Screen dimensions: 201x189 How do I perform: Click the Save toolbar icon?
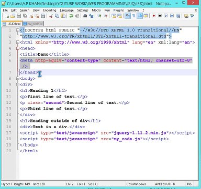19,16
